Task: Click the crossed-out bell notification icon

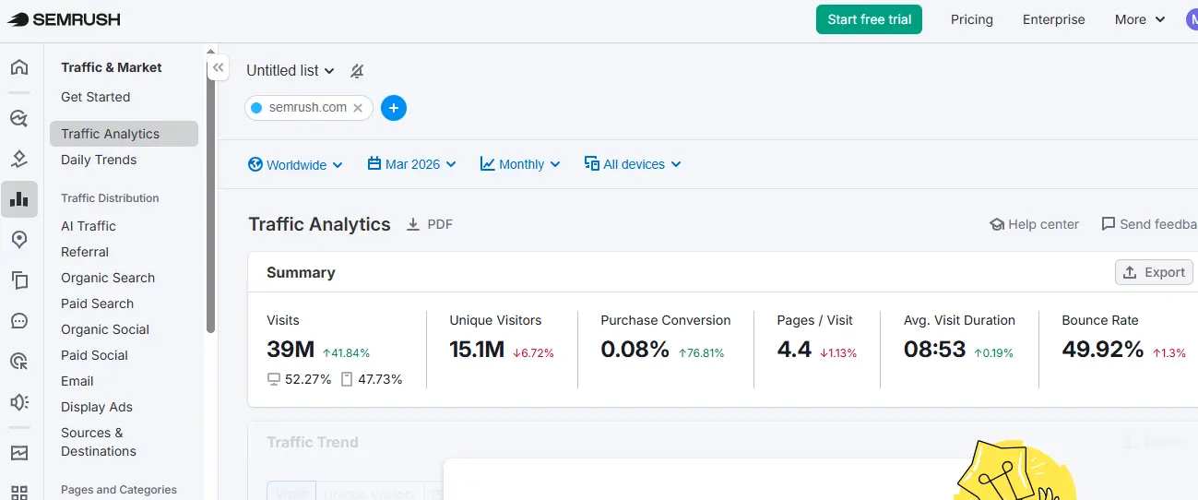Action: (x=357, y=71)
